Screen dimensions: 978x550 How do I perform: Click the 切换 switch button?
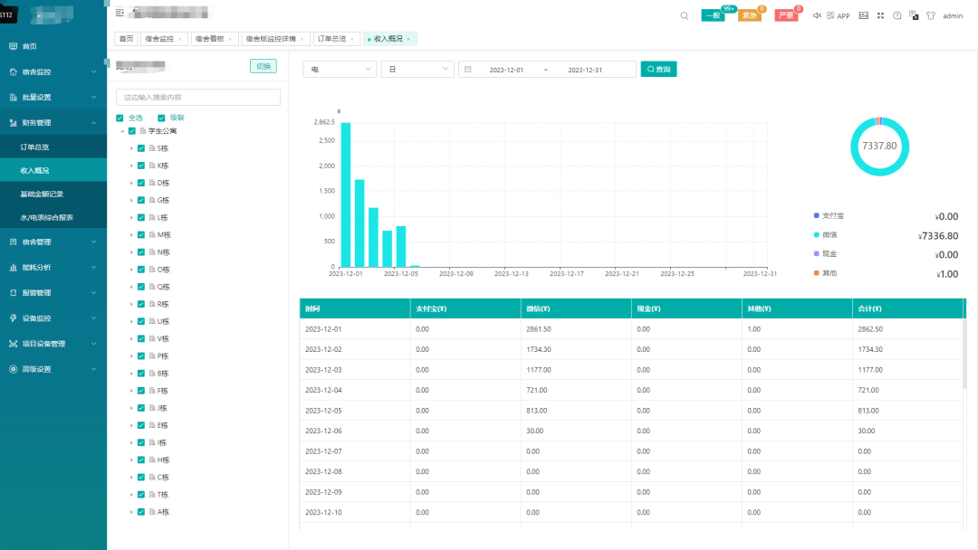[x=264, y=66]
